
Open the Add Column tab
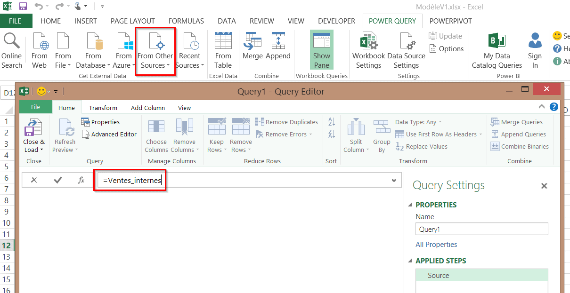(x=147, y=108)
